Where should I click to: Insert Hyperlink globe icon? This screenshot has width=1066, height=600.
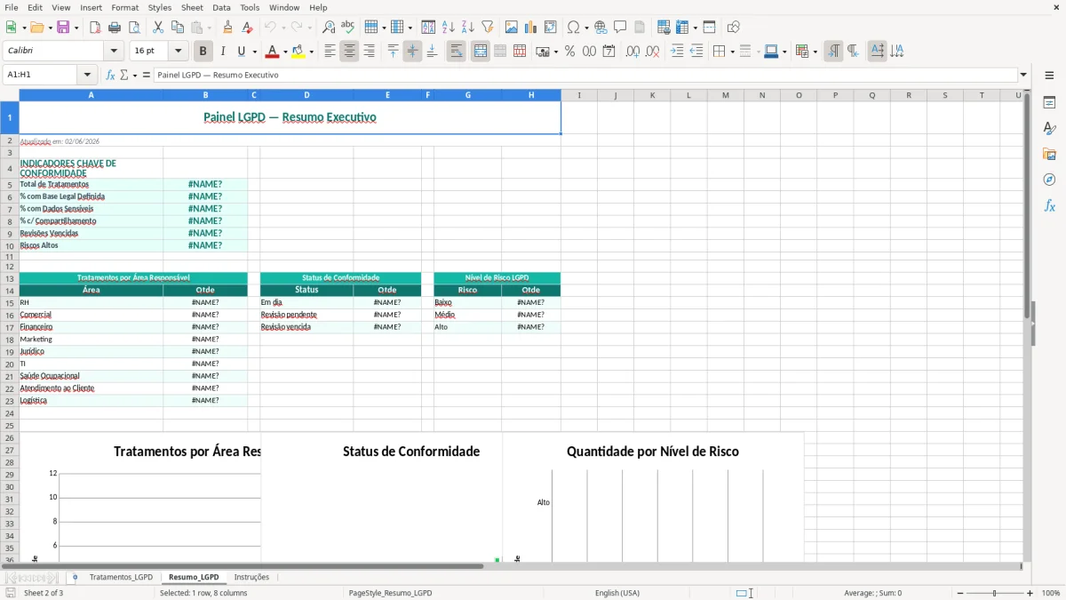(601, 28)
